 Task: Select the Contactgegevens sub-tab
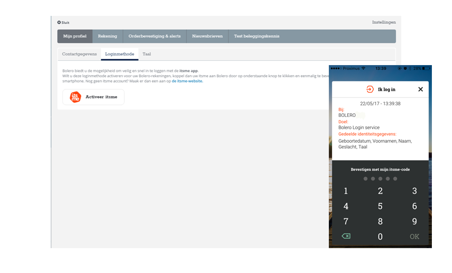coord(79,54)
